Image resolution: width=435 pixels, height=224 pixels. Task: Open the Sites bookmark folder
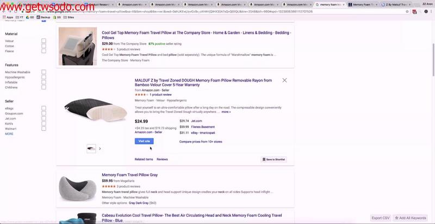pyautogui.click(x=69, y=17)
